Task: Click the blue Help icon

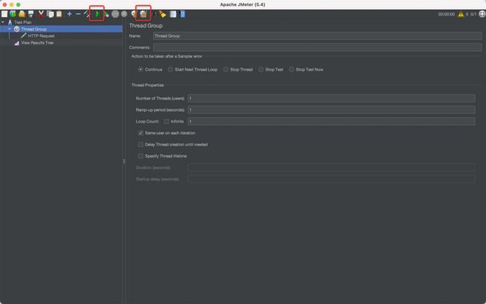Action: tap(182, 14)
